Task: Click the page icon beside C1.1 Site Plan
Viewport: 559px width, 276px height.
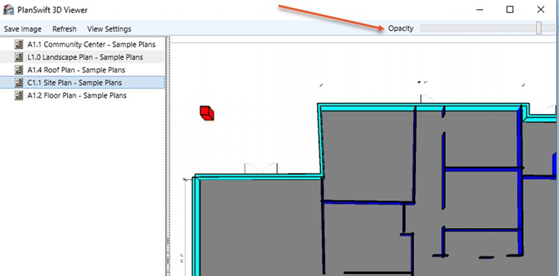Action: tap(19, 82)
